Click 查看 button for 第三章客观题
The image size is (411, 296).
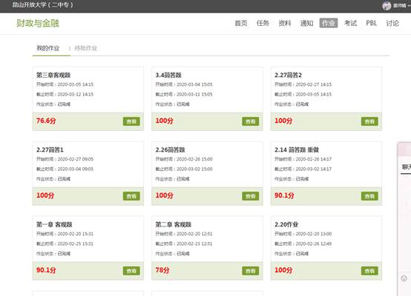click(x=131, y=121)
